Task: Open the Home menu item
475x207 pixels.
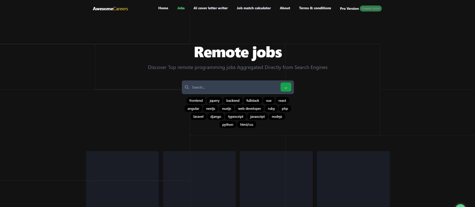Action: tap(163, 8)
